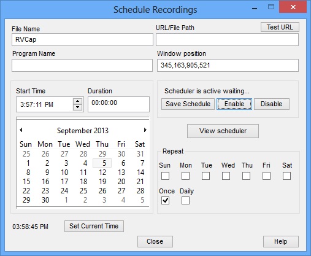The height and width of the screenshot is (256, 311).
Task: Decrease Start Time with down spinner arrow
Action: (77, 107)
